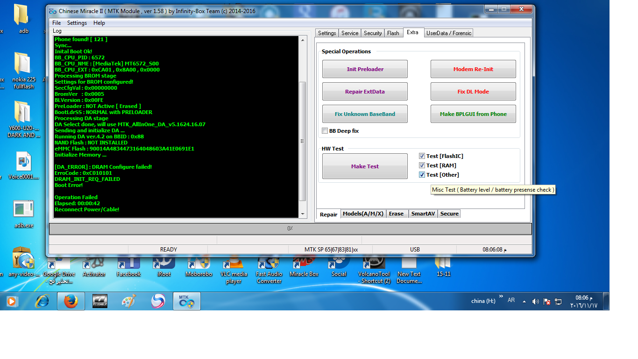
Task: Switch to the UserData / Forensic tab
Action: [x=449, y=33]
